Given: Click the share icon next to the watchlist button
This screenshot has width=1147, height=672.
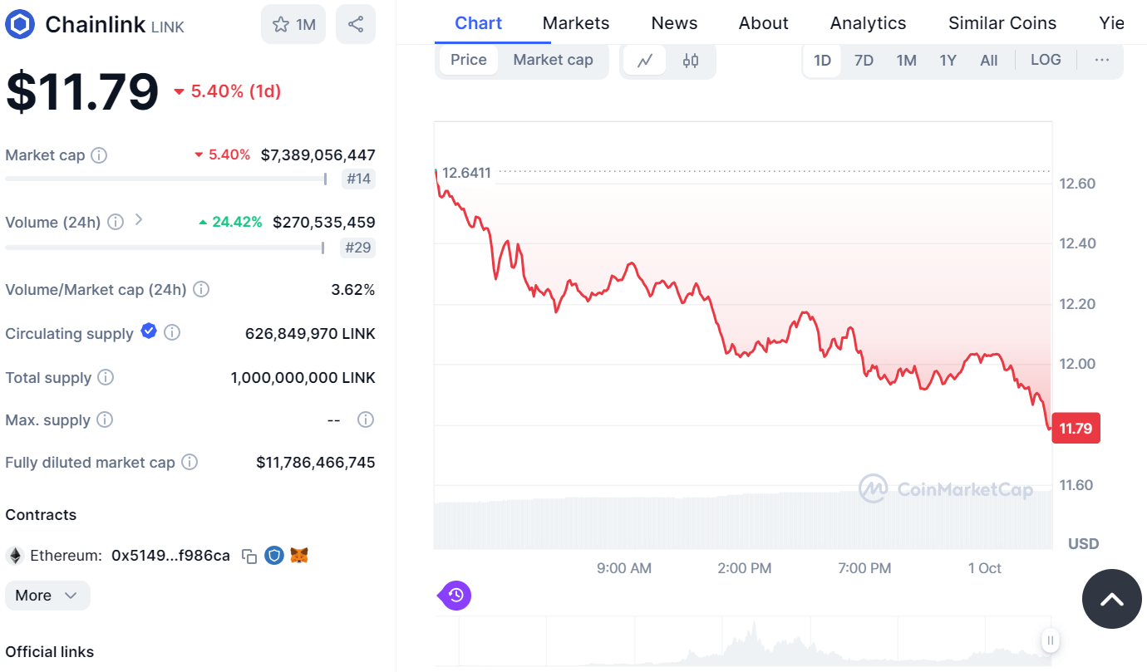Looking at the screenshot, I should point(356,23).
